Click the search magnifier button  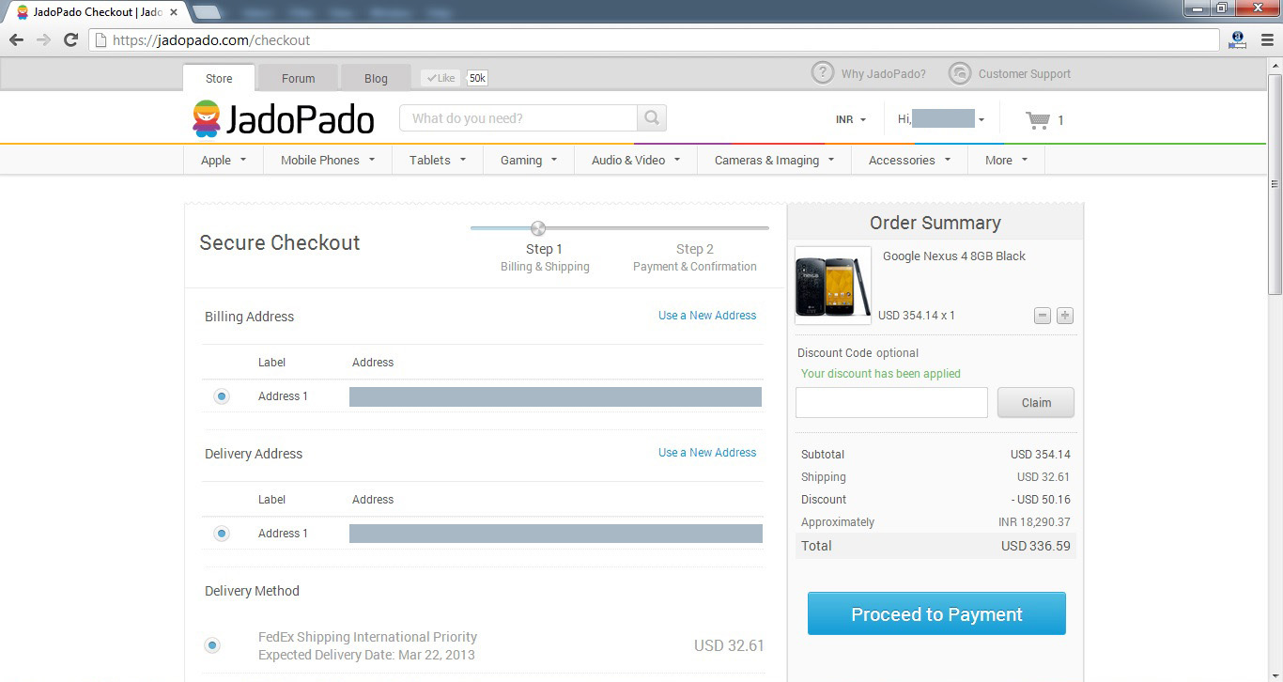(x=652, y=118)
